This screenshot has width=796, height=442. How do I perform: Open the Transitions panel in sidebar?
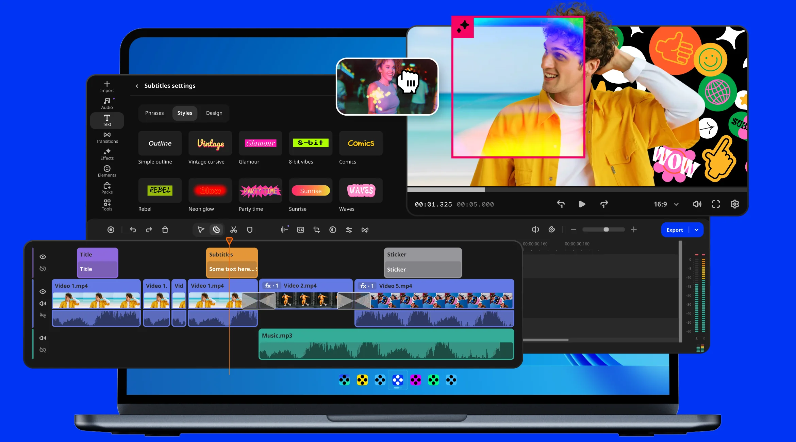[107, 137]
